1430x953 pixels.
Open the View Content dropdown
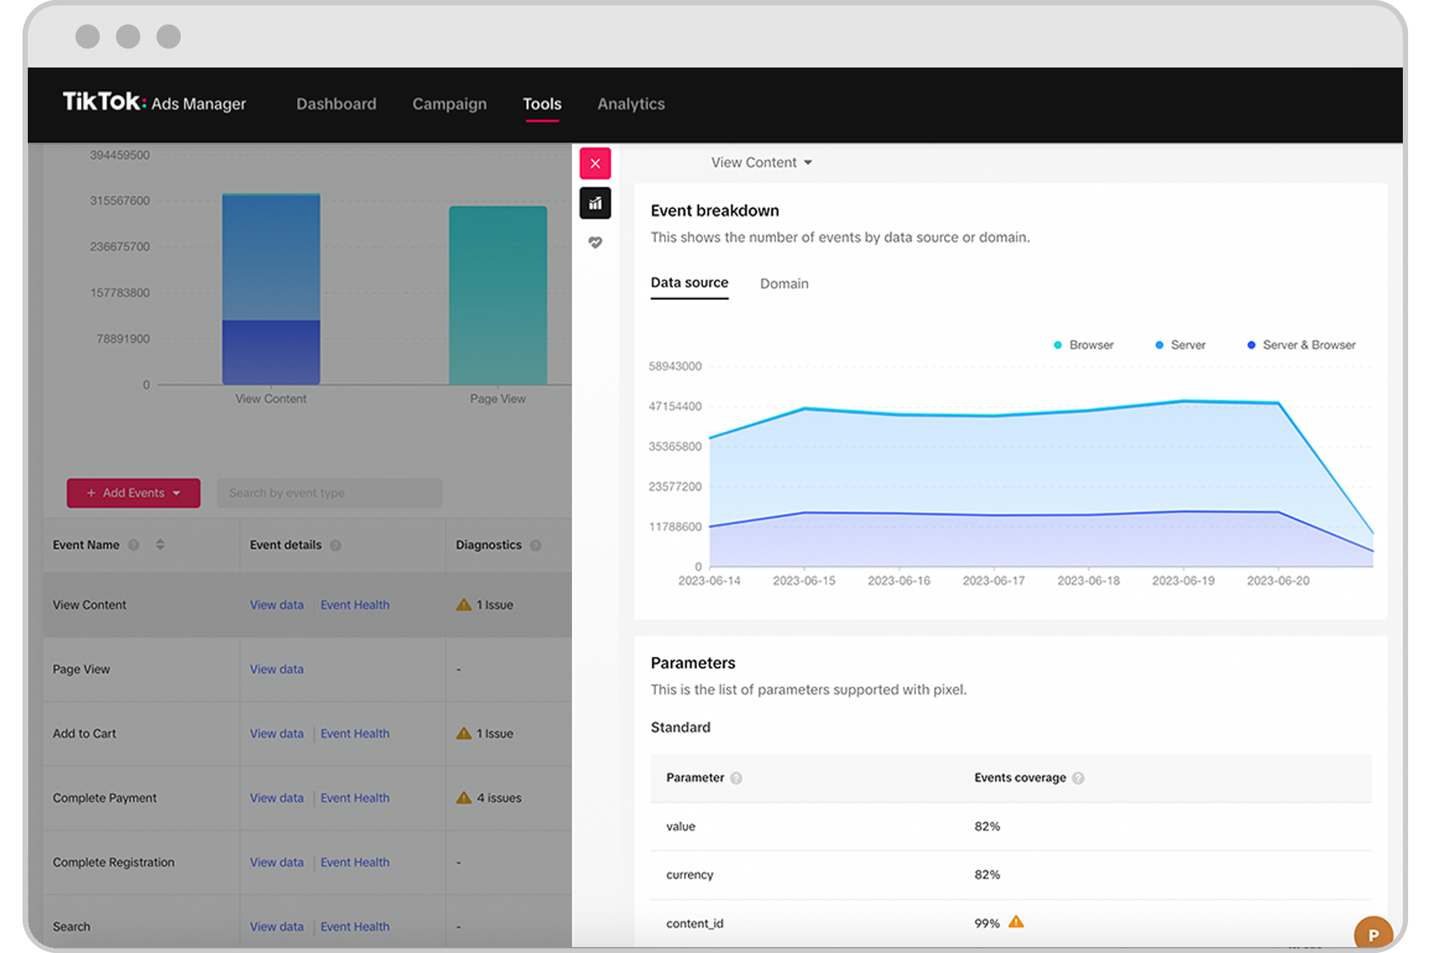(x=760, y=163)
